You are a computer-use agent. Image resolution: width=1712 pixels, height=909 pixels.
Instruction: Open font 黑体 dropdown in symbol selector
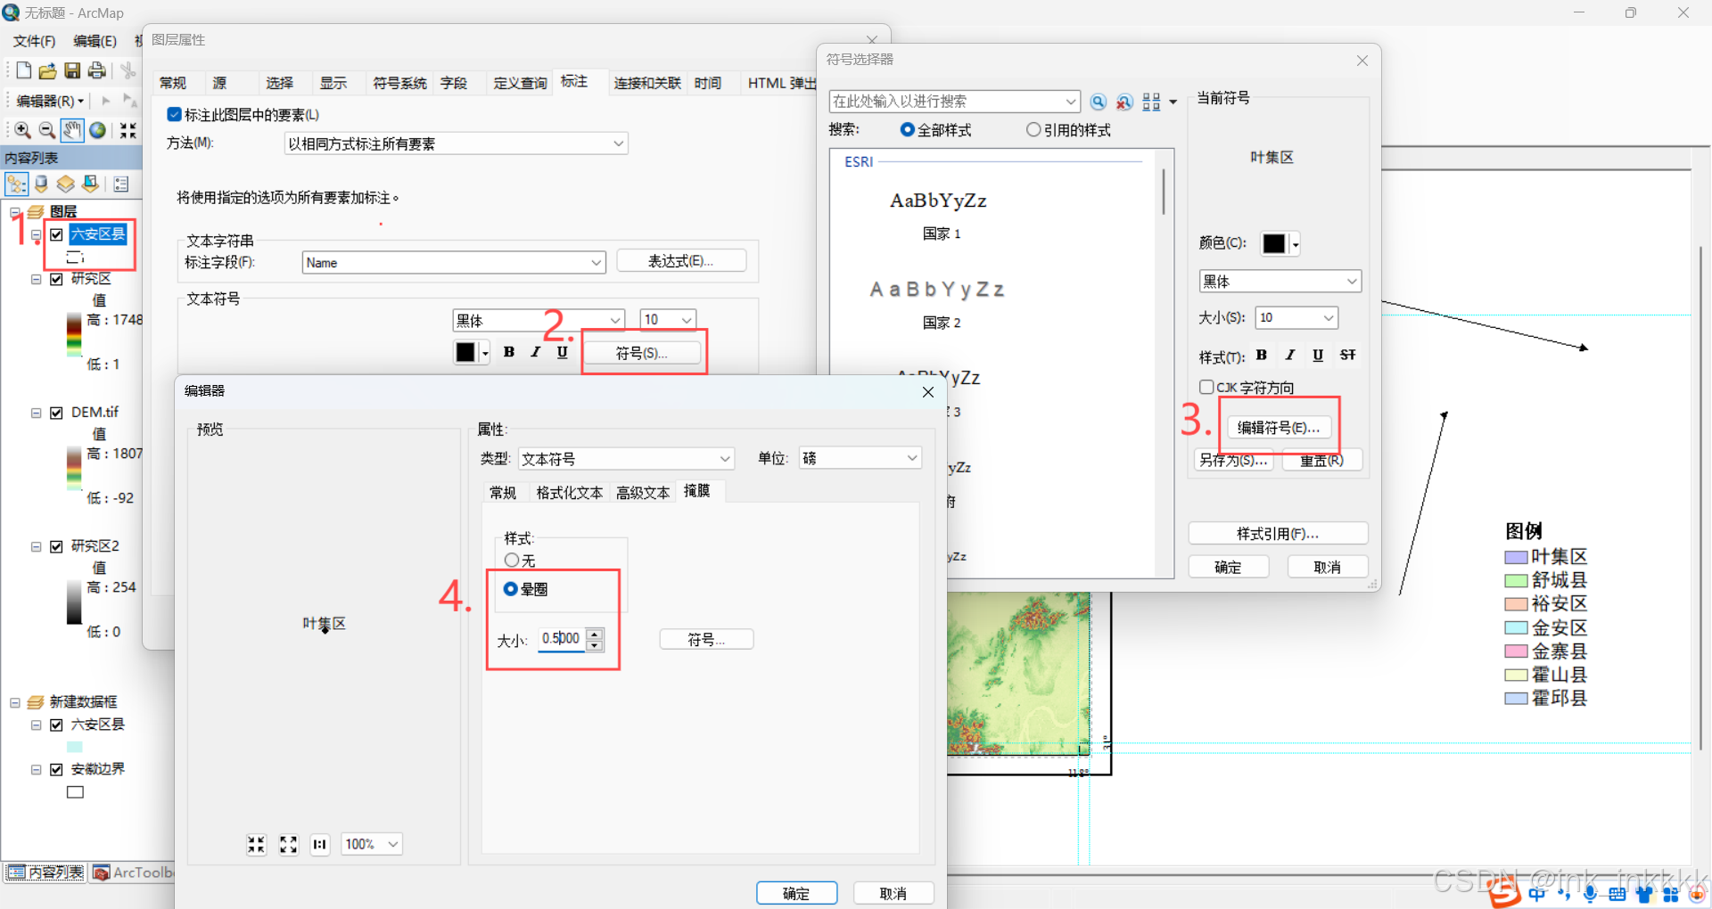pyautogui.click(x=1352, y=282)
